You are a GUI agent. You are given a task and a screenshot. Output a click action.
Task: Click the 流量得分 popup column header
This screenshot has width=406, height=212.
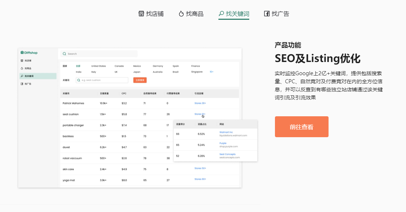180,124
